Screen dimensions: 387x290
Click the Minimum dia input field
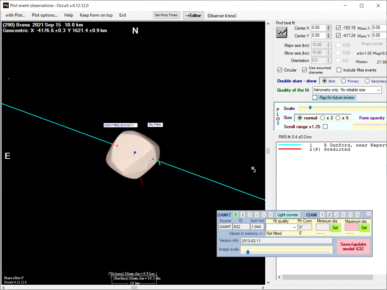pos(323,227)
